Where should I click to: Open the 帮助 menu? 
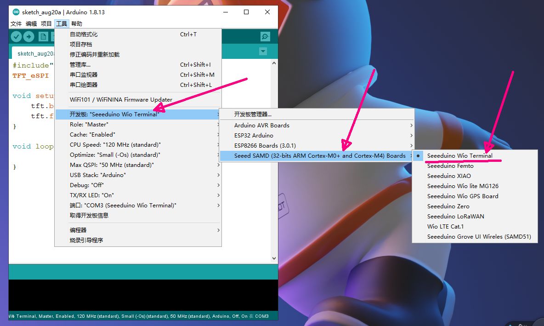pyautogui.click(x=77, y=23)
